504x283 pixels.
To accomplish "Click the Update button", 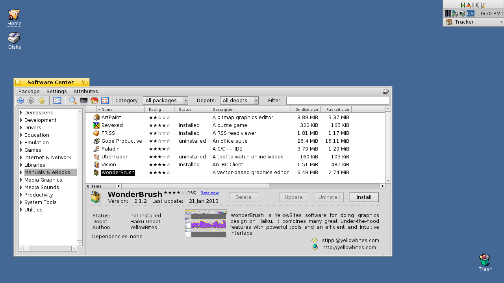I will coord(294,197).
